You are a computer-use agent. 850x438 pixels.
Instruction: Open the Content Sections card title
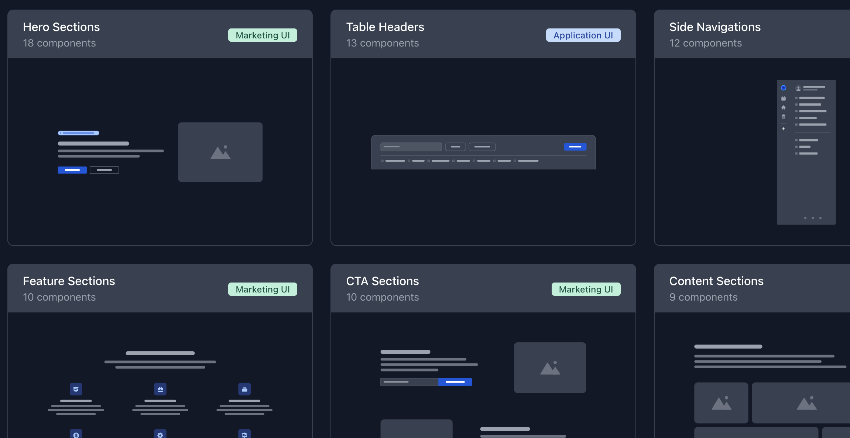click(716, 281)
